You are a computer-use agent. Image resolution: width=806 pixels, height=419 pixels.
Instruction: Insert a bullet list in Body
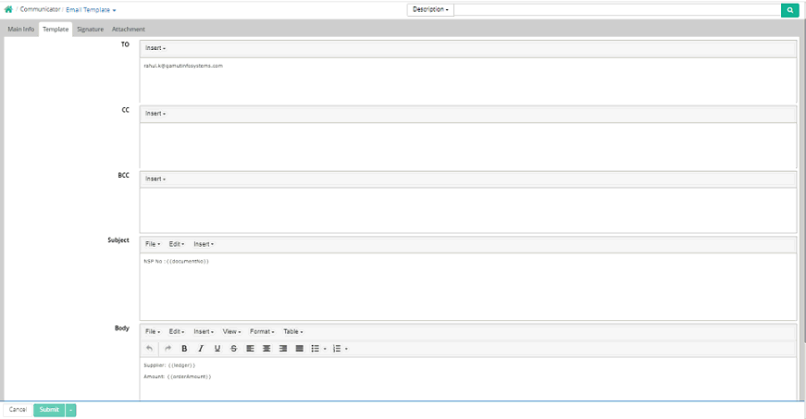pyautogui.click(x=316, y=349)
